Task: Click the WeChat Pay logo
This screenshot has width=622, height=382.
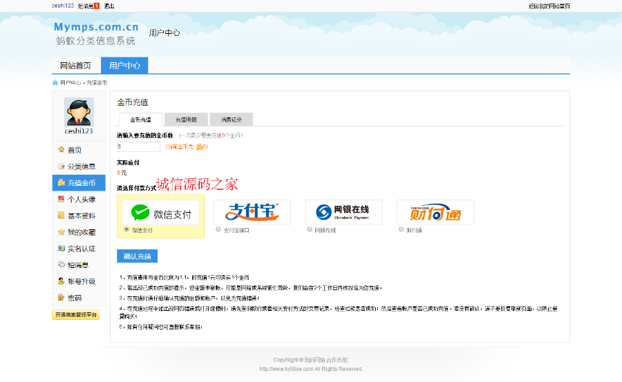Action: pos(160,212)
